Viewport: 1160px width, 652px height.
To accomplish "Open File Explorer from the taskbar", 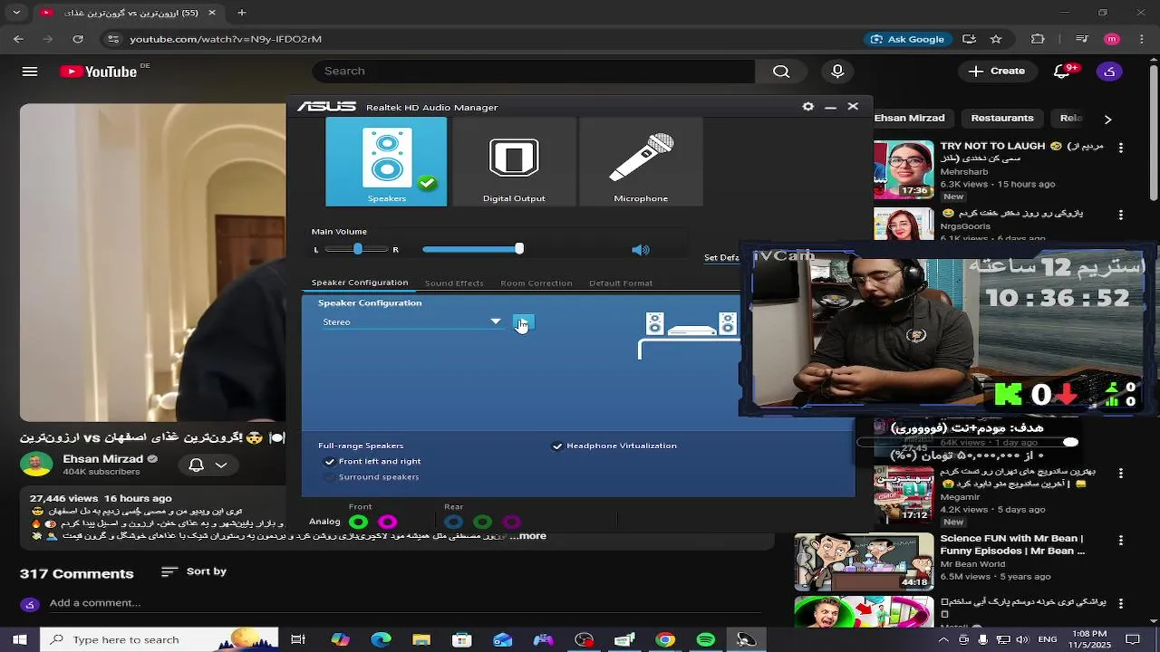I will click(x=421, y=639).
